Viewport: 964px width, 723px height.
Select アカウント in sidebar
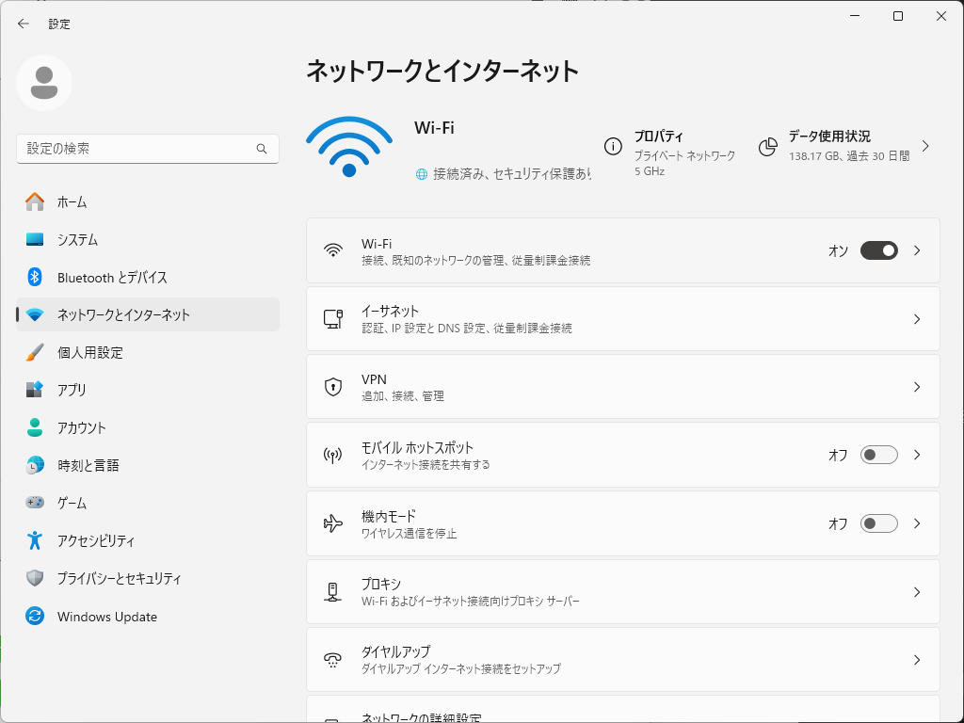point(148,428)
